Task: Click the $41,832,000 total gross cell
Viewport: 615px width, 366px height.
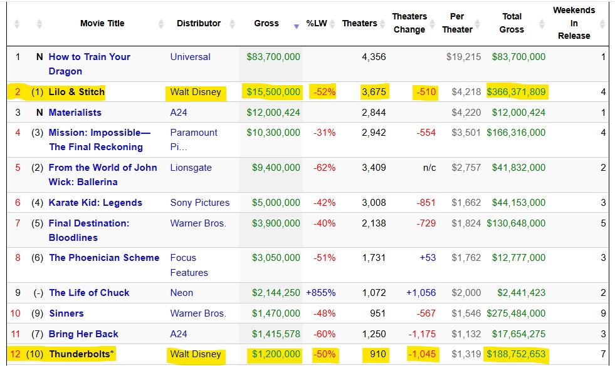Action: click(x=519, y=168)
